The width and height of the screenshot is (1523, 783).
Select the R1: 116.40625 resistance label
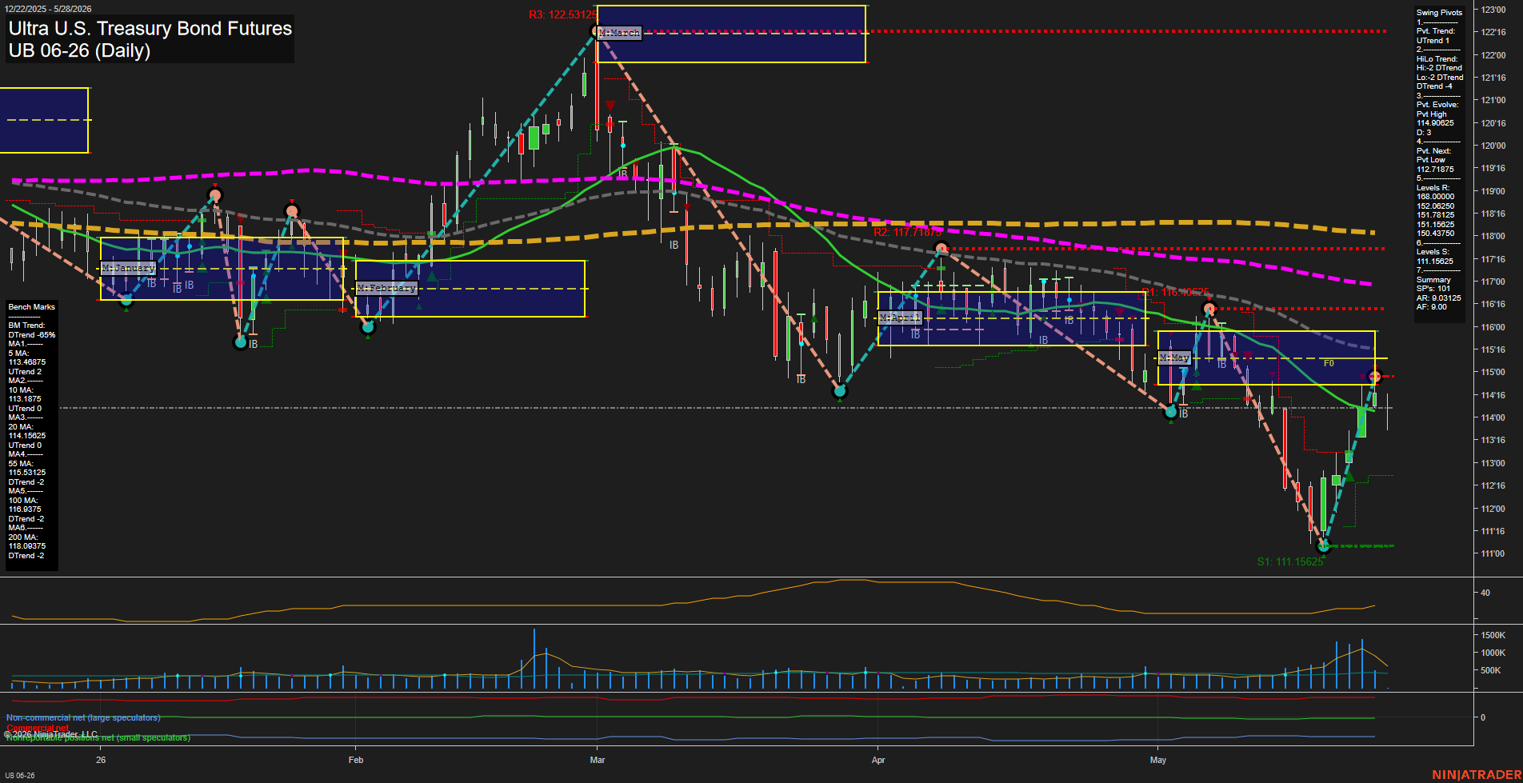(1175, 293)
